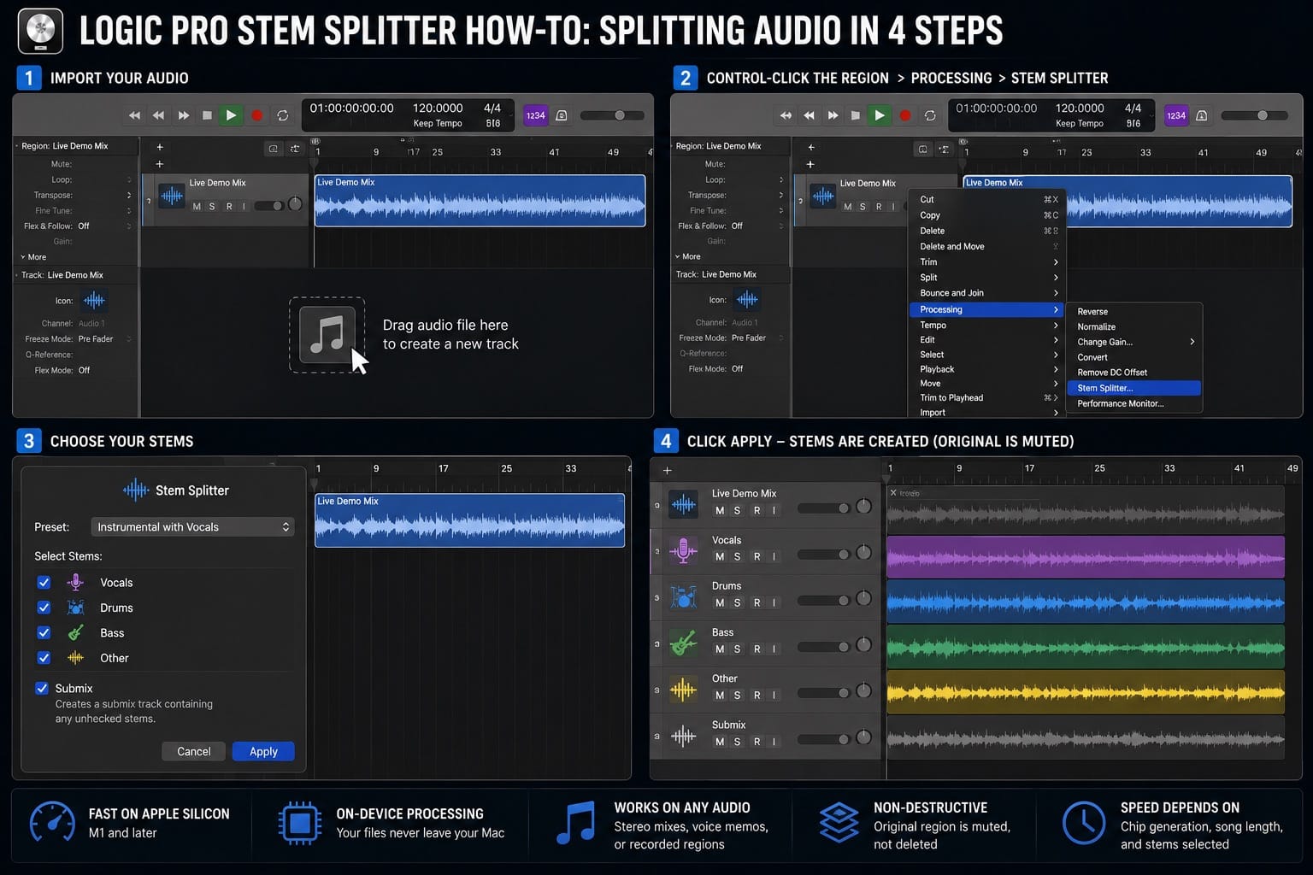Choose Normalize from the Processing submenu
Screen dimensions: 1313x875
[x=1134, y=326]
